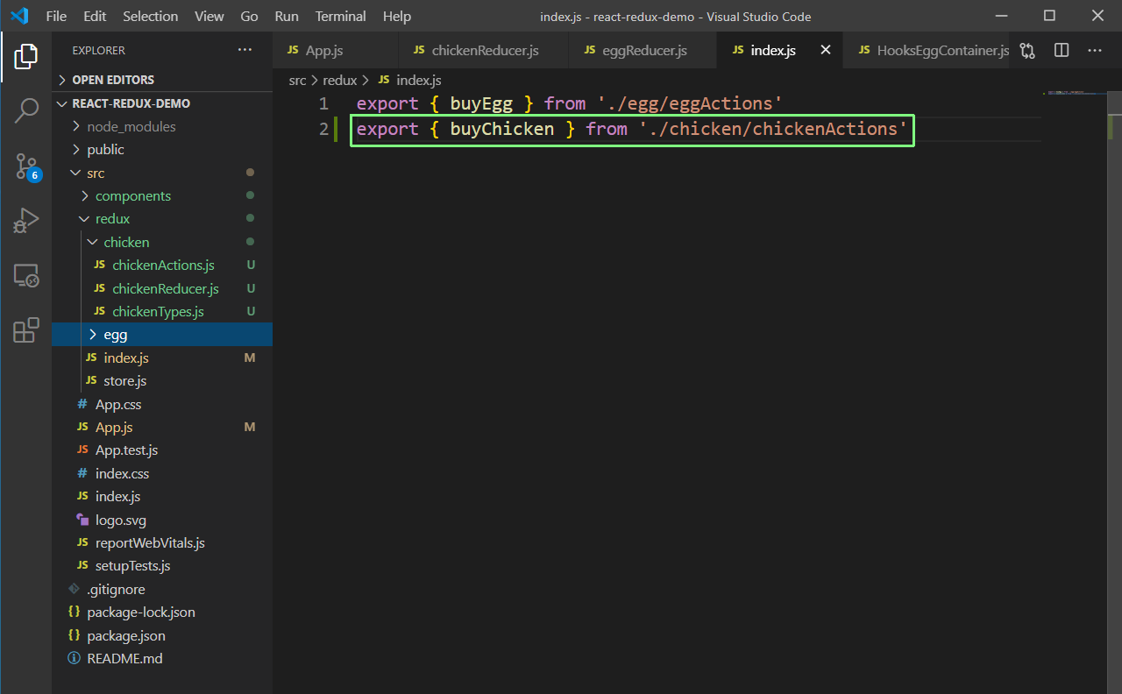
Task: Open editor More Actions ellipsis menu
Action: click(x=1095, y=51)
